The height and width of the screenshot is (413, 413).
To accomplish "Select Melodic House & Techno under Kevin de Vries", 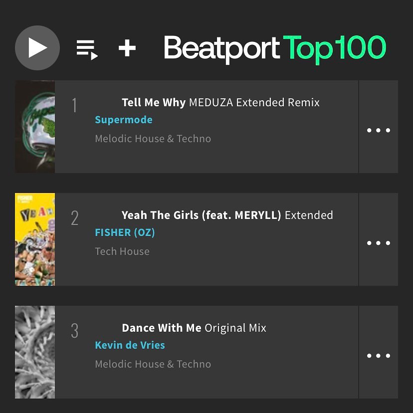I will coord(153,364).
